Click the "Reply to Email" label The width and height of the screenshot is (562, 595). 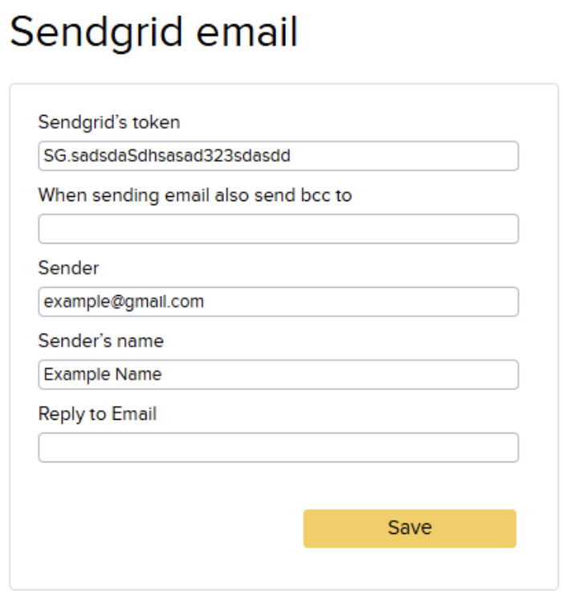point(97,414)
